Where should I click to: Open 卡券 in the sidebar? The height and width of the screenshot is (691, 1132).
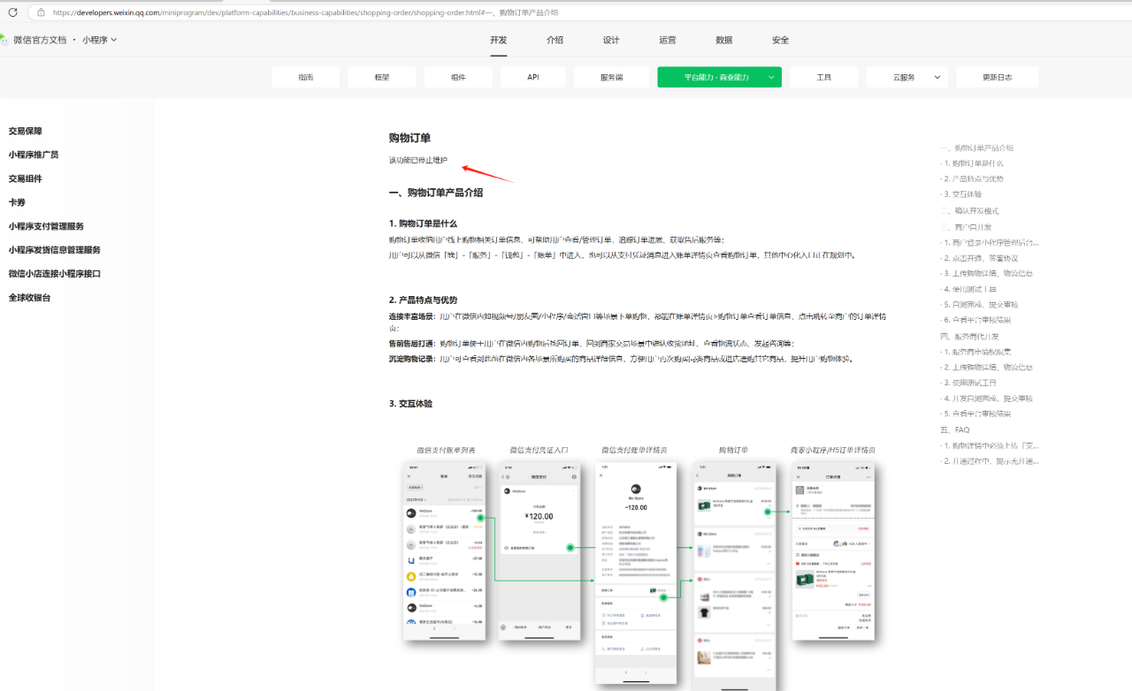click(17, 202)
